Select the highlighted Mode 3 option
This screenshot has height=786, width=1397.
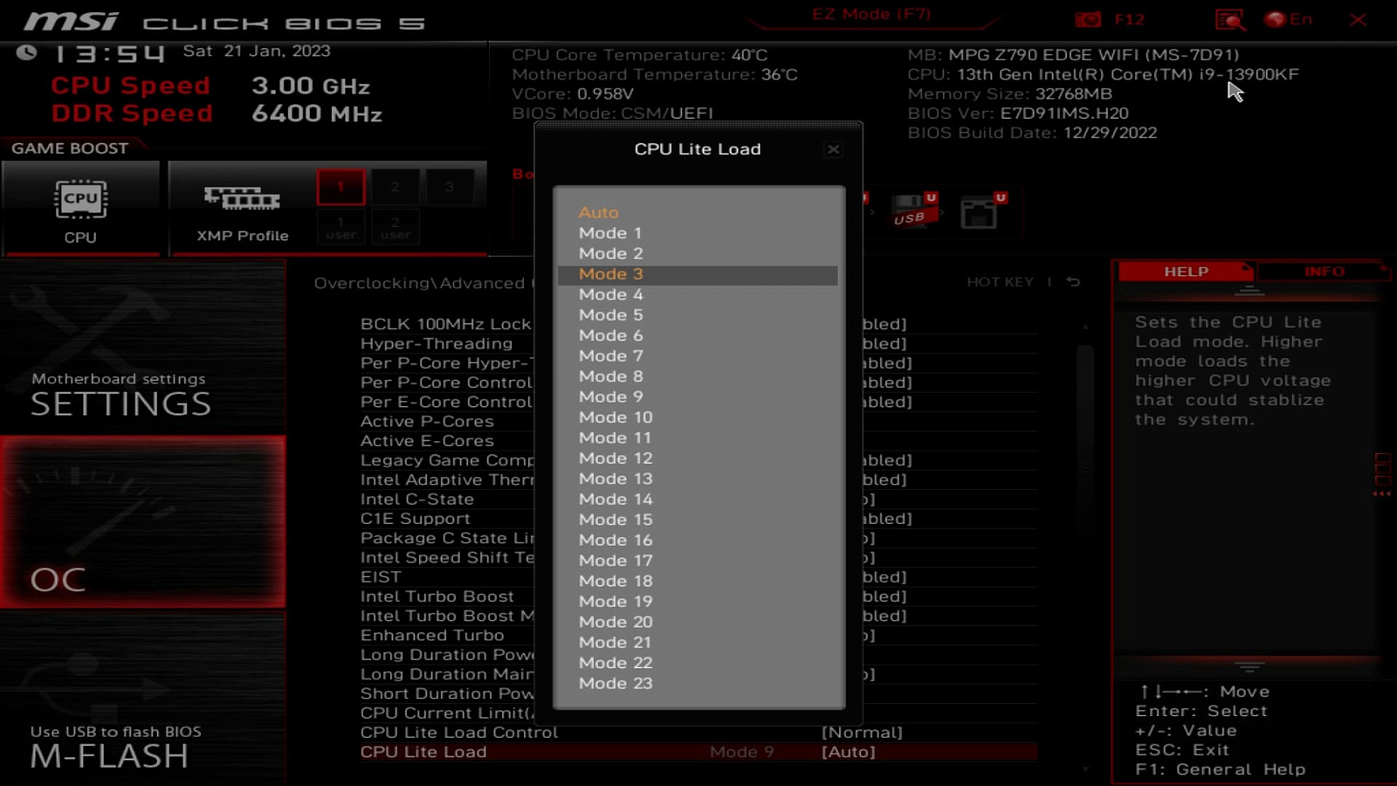pyautogui.click(x=698, y=274)
